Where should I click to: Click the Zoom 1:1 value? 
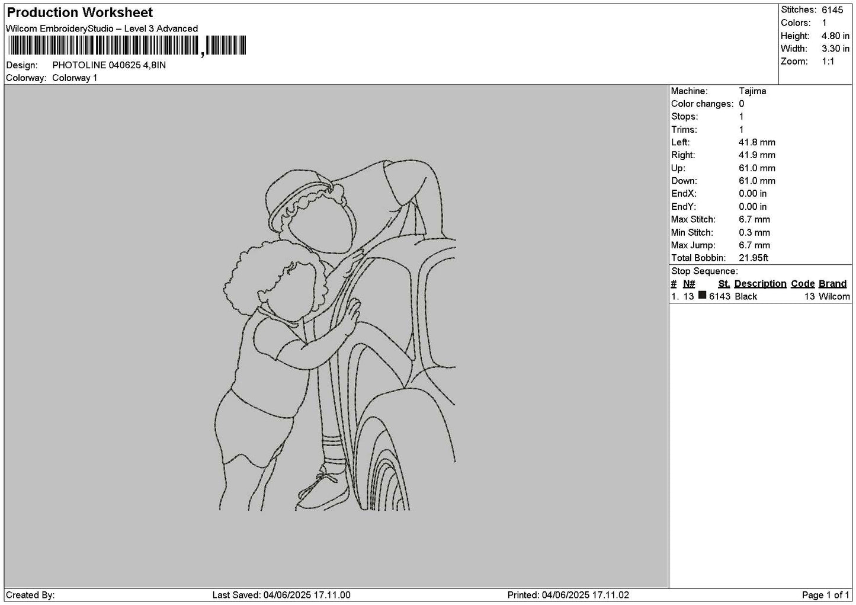(828, 62)
